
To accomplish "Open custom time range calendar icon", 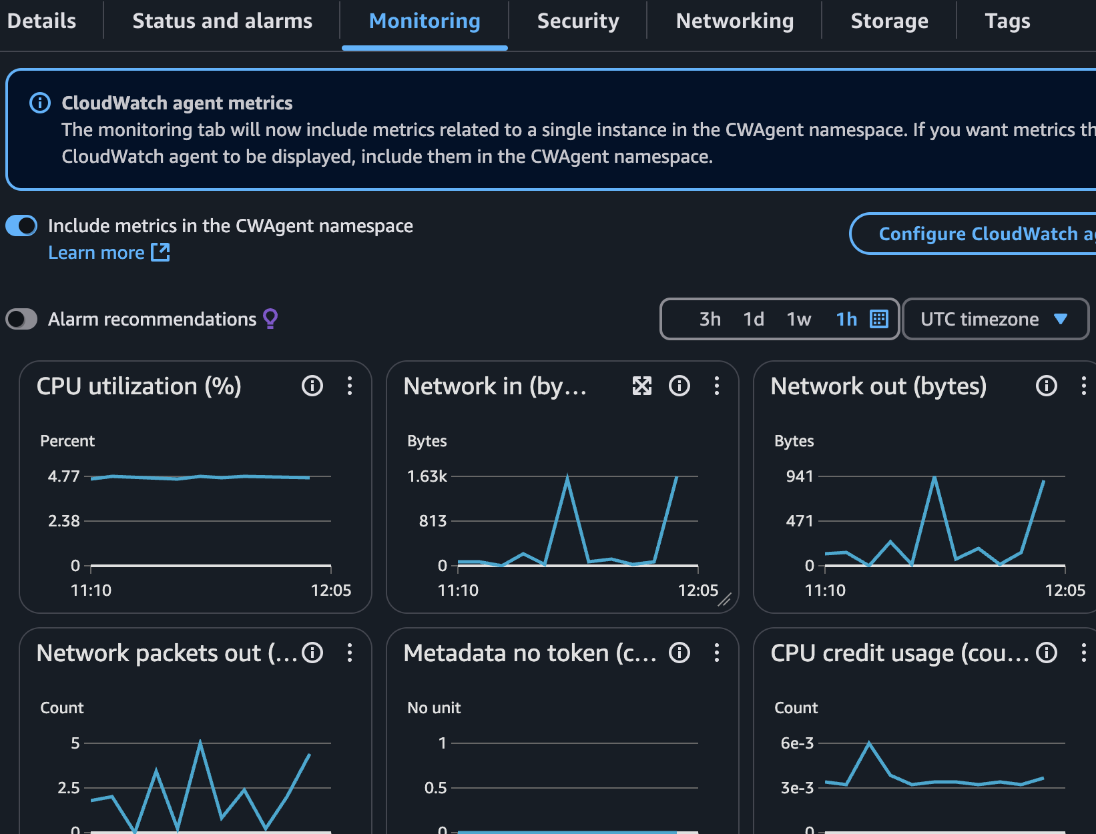I will tap(879, 319).
